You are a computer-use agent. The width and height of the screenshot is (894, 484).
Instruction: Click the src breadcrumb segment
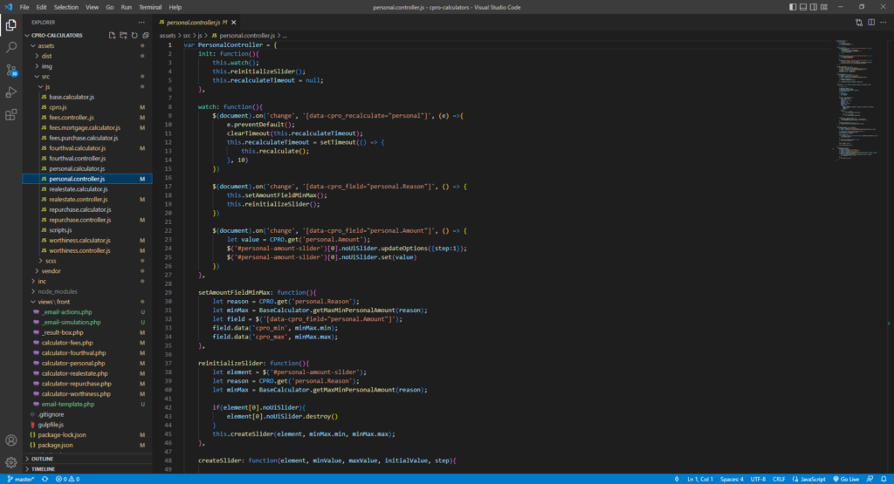pos(187,35)
